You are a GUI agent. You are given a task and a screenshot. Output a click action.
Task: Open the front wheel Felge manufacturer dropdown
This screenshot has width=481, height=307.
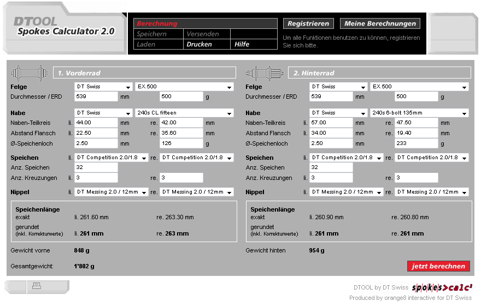tap(103, 87)
